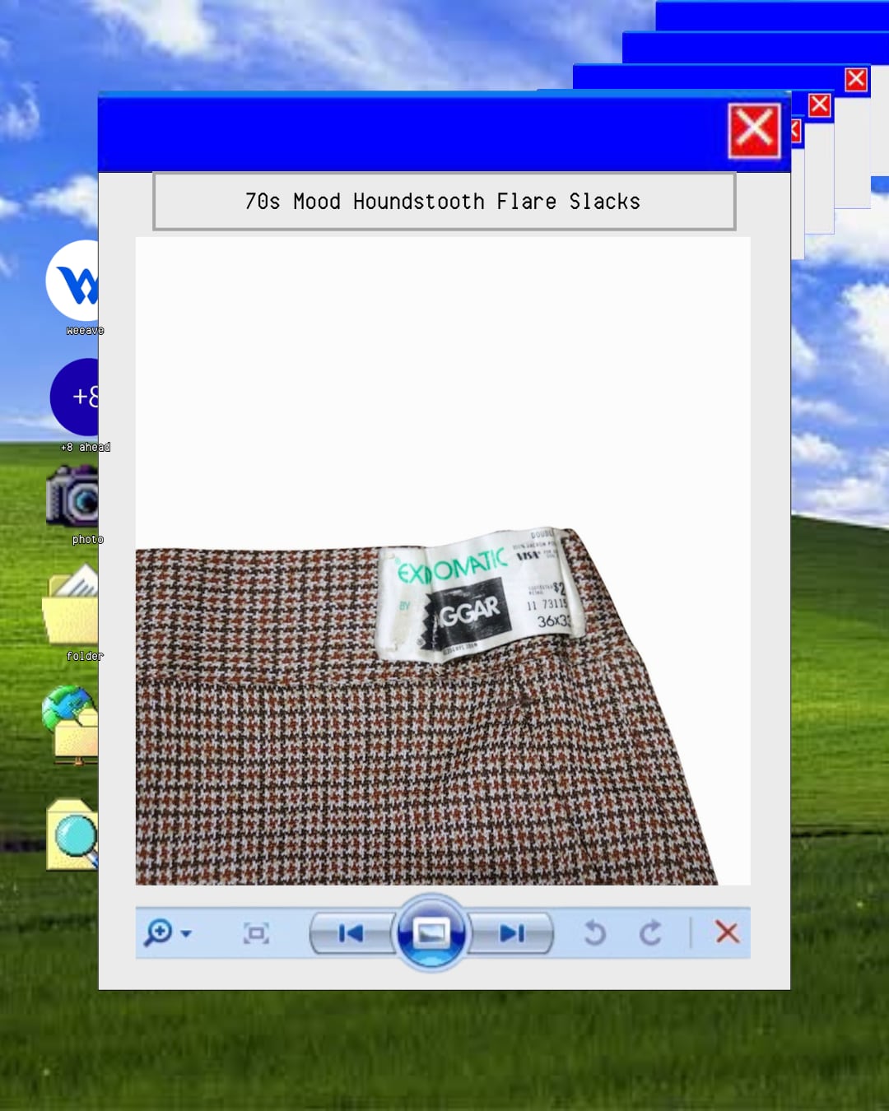Open the network globe folder icon
889x1111 pixels.
(x=71, y=724)
